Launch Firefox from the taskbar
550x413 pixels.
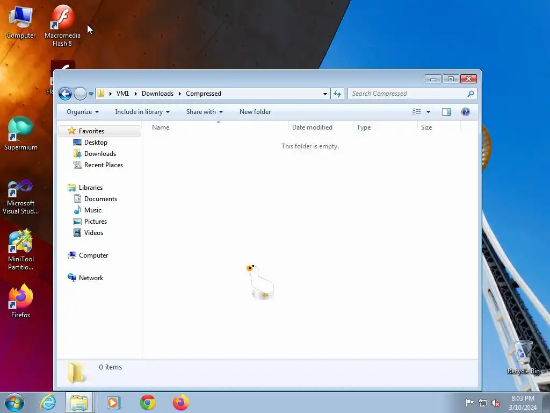coord(181,402)
